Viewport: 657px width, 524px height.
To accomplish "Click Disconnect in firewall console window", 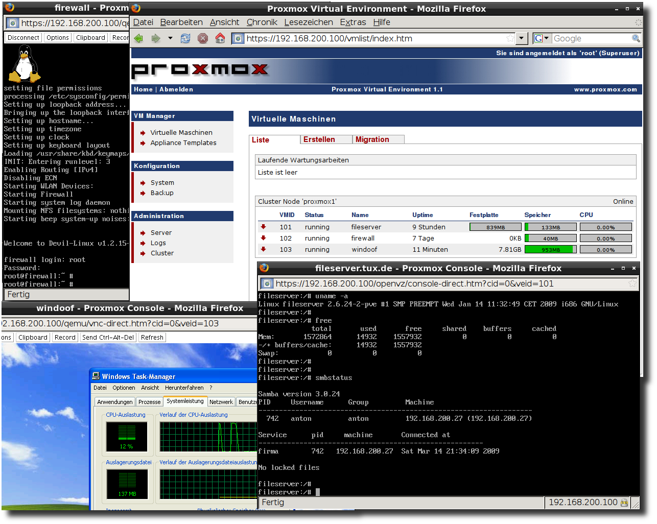I will (24, 38).
